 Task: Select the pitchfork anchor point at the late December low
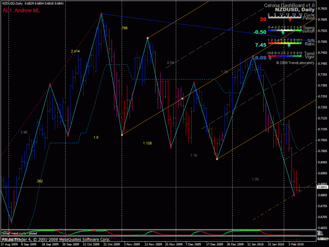217,159
